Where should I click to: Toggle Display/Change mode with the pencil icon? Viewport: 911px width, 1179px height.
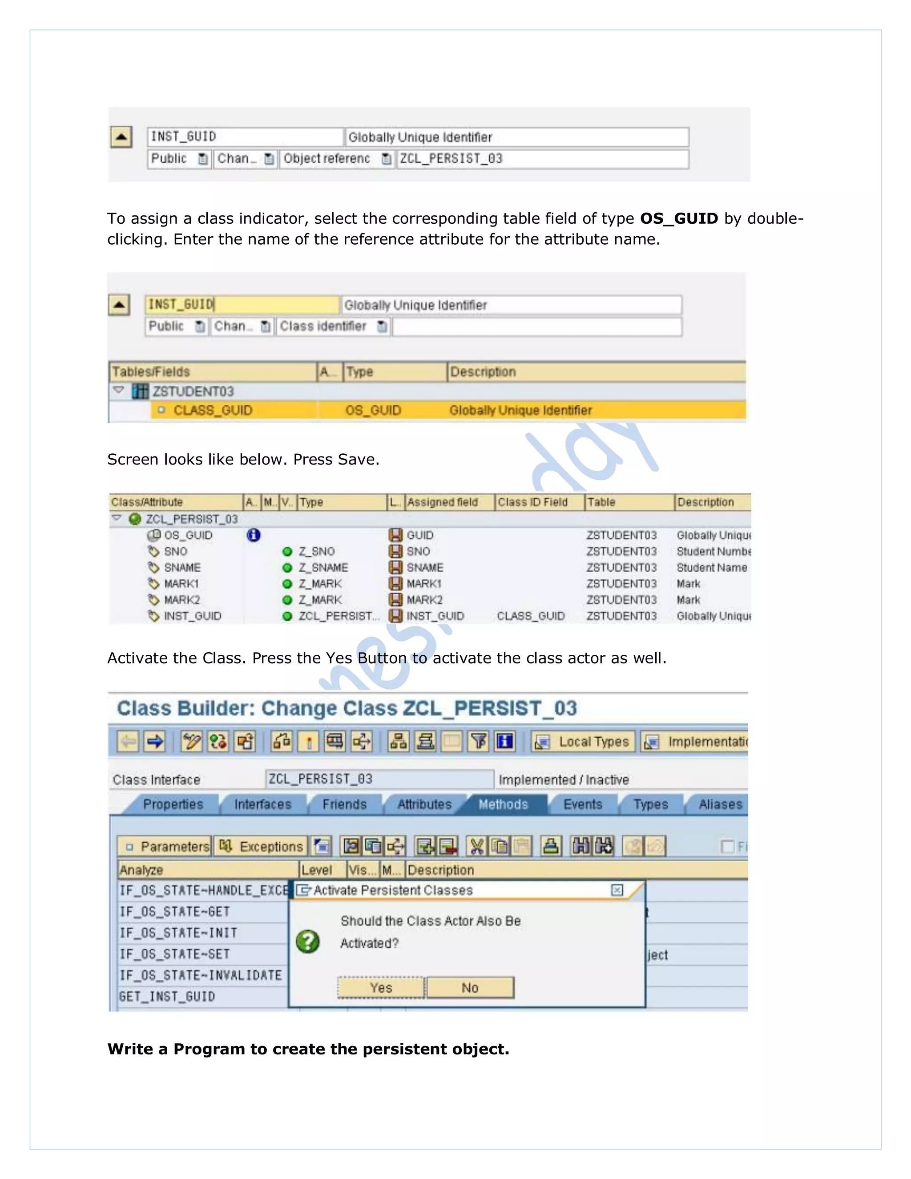(191, 741)
